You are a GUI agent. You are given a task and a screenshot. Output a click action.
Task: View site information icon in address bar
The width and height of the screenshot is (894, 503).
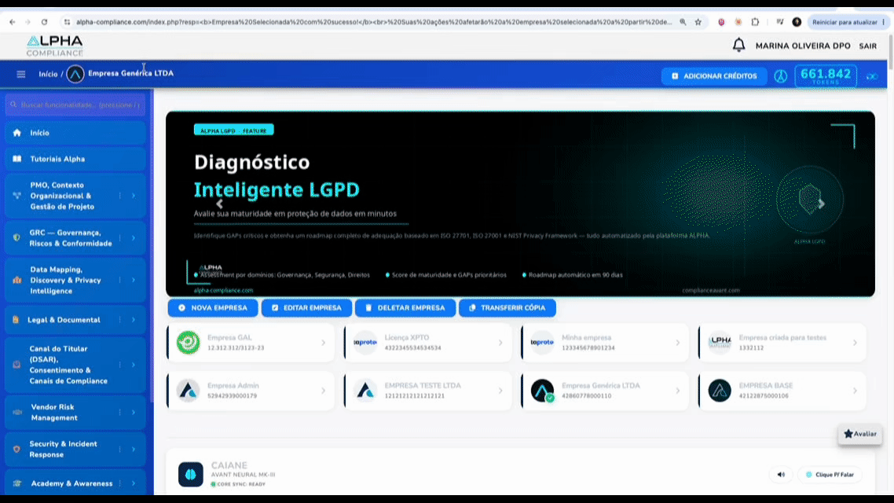click(x=67, y=22)
